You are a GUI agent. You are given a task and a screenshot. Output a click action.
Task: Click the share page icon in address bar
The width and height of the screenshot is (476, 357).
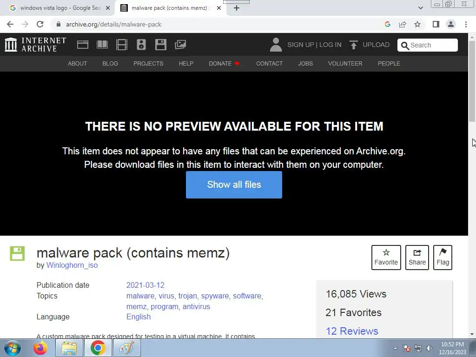pyautogui.click(x=403, y=24)
